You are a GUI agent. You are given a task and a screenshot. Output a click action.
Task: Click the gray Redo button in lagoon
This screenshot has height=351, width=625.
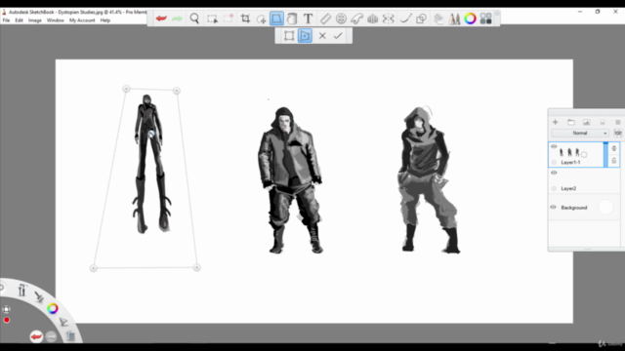[x=52, y=336]
